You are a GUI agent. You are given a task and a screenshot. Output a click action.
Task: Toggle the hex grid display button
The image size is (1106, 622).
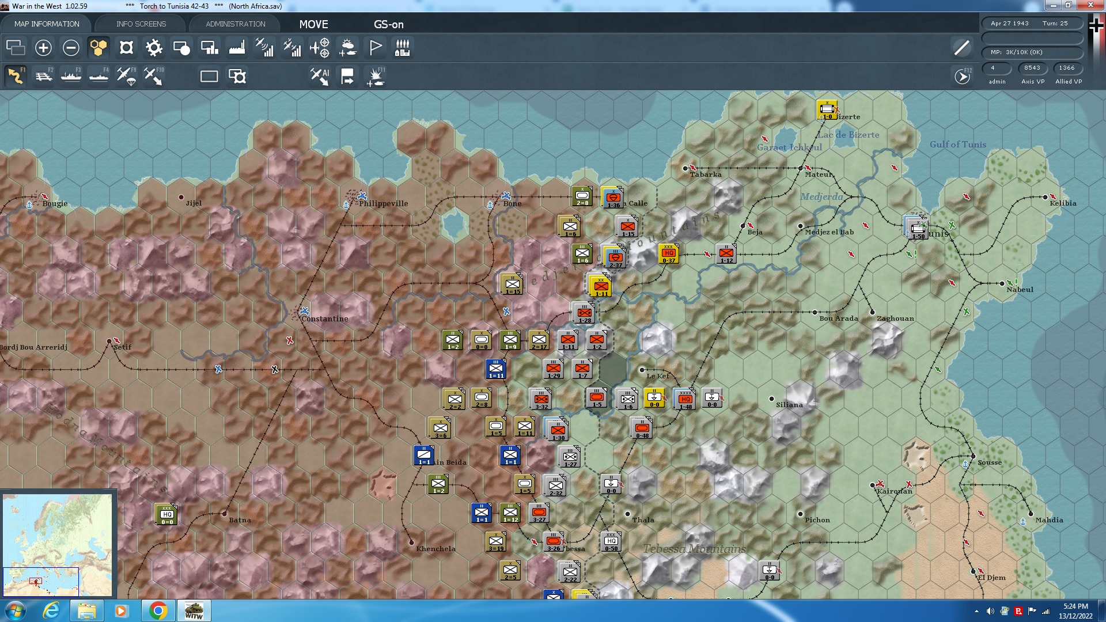tap(99, 48)
